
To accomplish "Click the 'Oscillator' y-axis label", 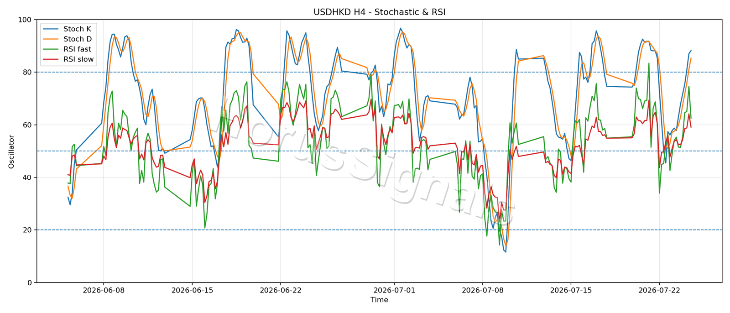I will [x=11, y=151].
